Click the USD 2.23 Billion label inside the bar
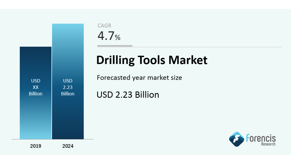 [x=68, y=87]
